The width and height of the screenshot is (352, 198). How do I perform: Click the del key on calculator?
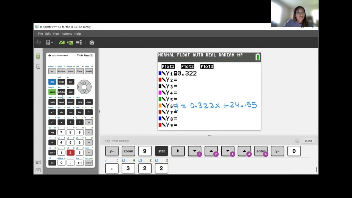(x=70, y=82)
